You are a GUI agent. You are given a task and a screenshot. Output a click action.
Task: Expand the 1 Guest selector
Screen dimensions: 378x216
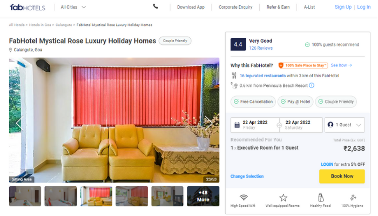[345, 125]
